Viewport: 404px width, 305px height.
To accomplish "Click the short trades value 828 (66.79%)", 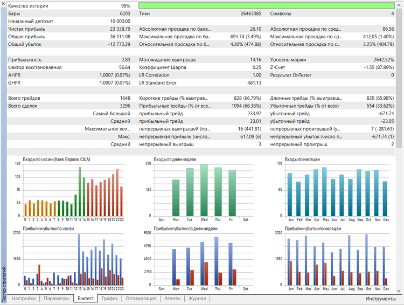I will coord(248,98).
